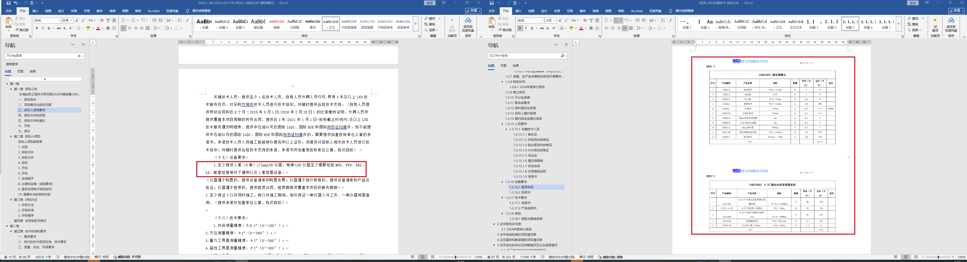Viewport: 967px width, 262px height.
Task: Open font size dropdown showing 五号
Action: pos(72,21)
